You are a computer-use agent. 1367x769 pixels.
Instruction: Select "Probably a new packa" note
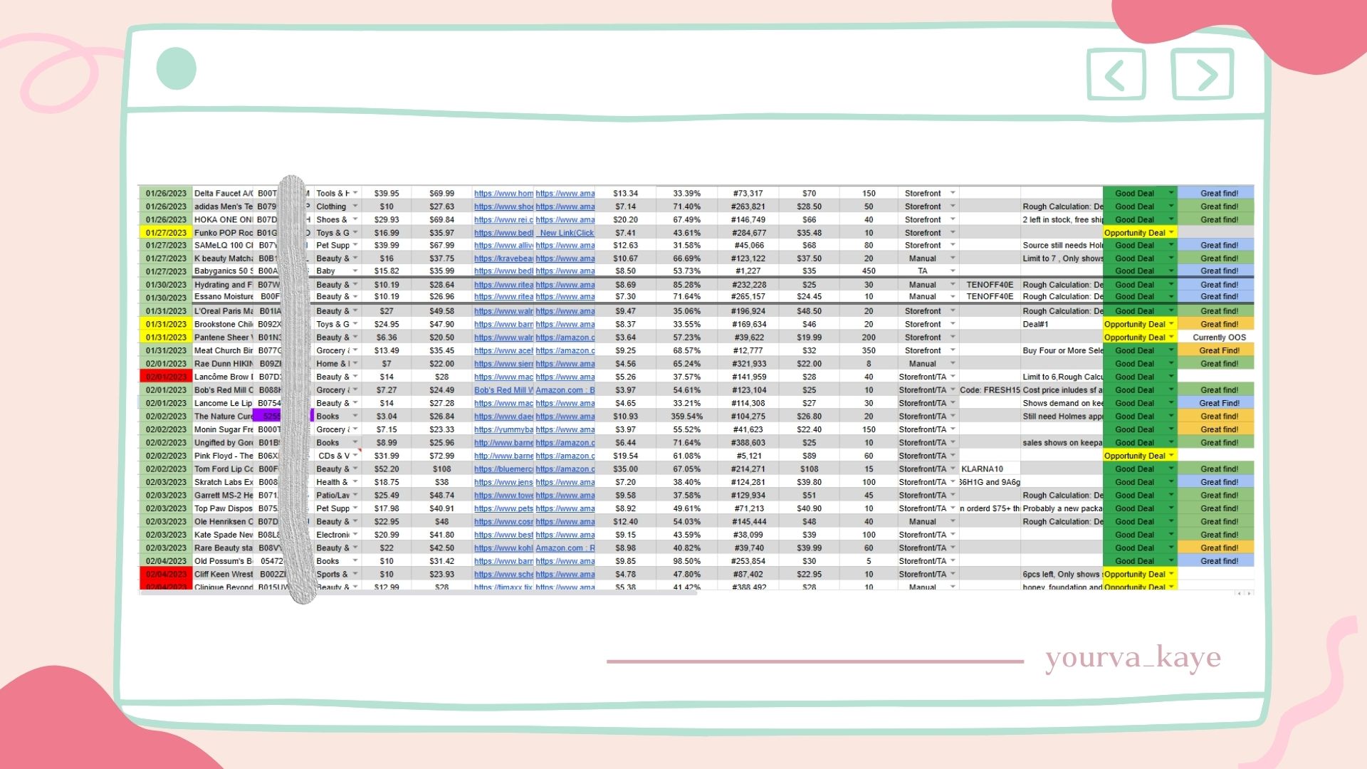pyautogui.click(x=1062, y=508)
